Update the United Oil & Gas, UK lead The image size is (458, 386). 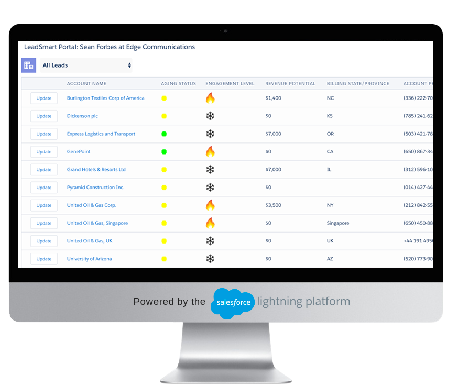click(x=44, y=241)
